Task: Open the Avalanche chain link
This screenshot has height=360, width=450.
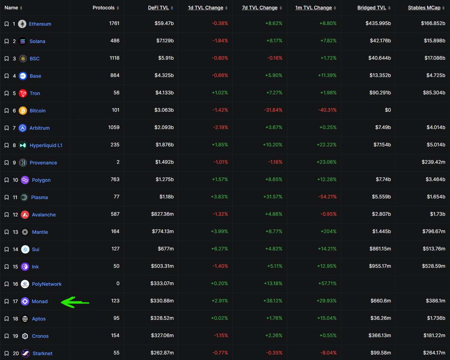Action: pos(44,214)
